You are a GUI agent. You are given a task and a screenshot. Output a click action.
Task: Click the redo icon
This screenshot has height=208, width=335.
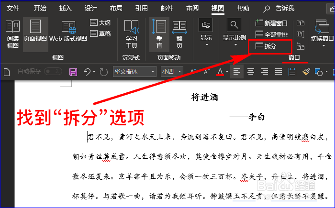[x=104, y=72]
